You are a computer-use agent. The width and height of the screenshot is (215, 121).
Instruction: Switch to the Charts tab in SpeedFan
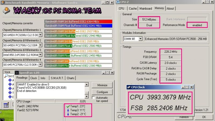70,78
